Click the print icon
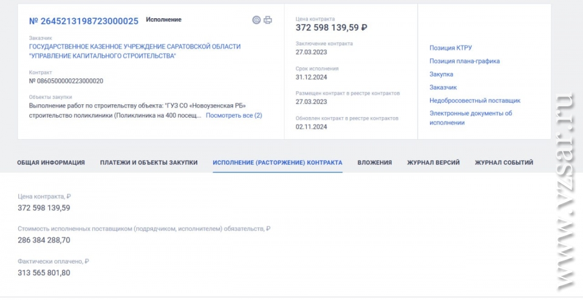This screenshot has width=583, height=300. (268, 20)
